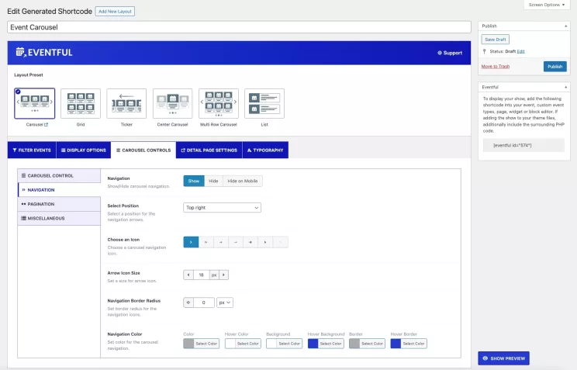Set navigation to Show
Screen dimensions: 577x370
coord(194,181)
